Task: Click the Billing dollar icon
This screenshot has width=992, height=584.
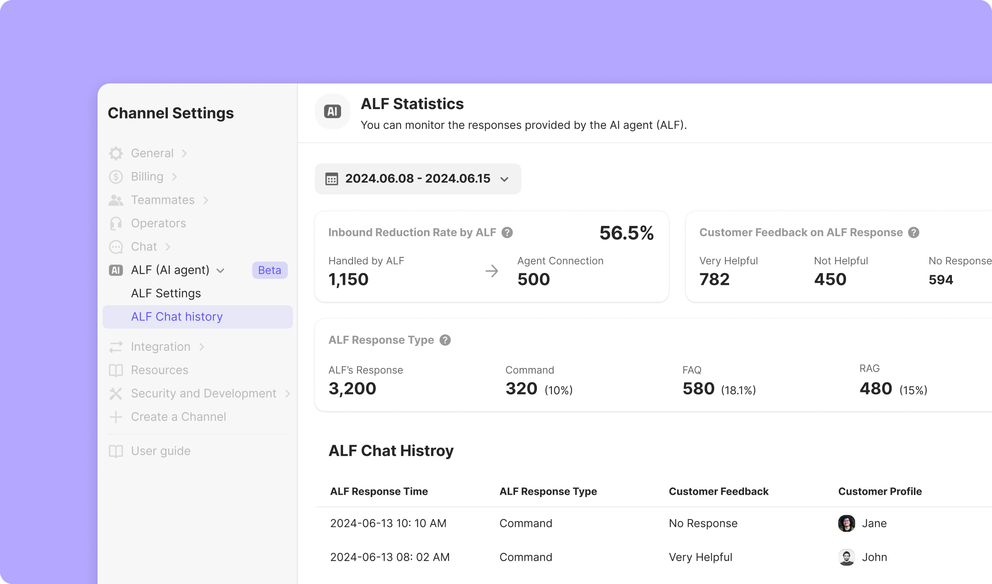Action: pos(116,177)
